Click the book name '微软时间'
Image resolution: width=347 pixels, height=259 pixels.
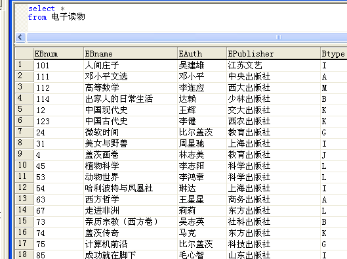click(x=131, y=132)
